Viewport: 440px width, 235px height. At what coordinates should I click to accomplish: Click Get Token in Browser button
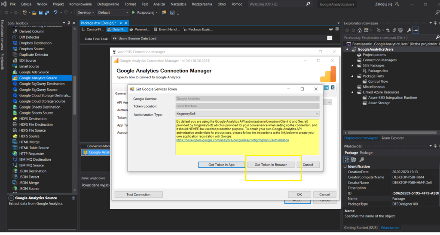(271, 165)
